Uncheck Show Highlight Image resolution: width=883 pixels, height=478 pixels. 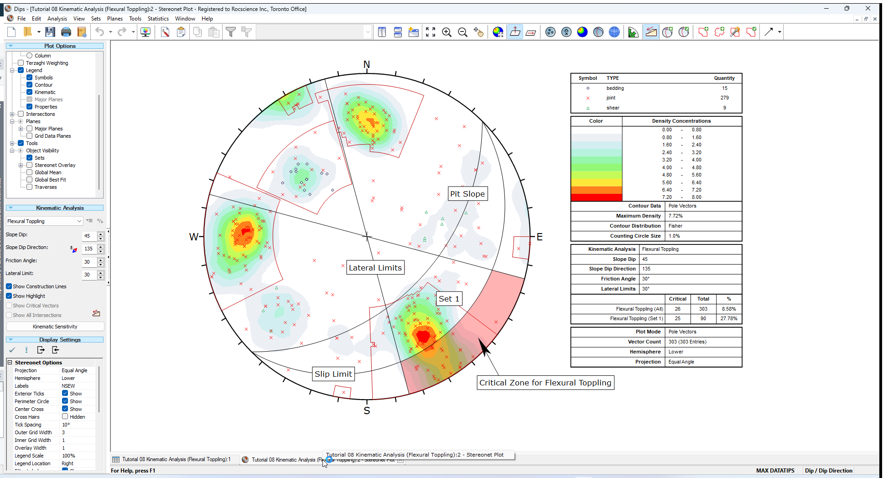9,296
